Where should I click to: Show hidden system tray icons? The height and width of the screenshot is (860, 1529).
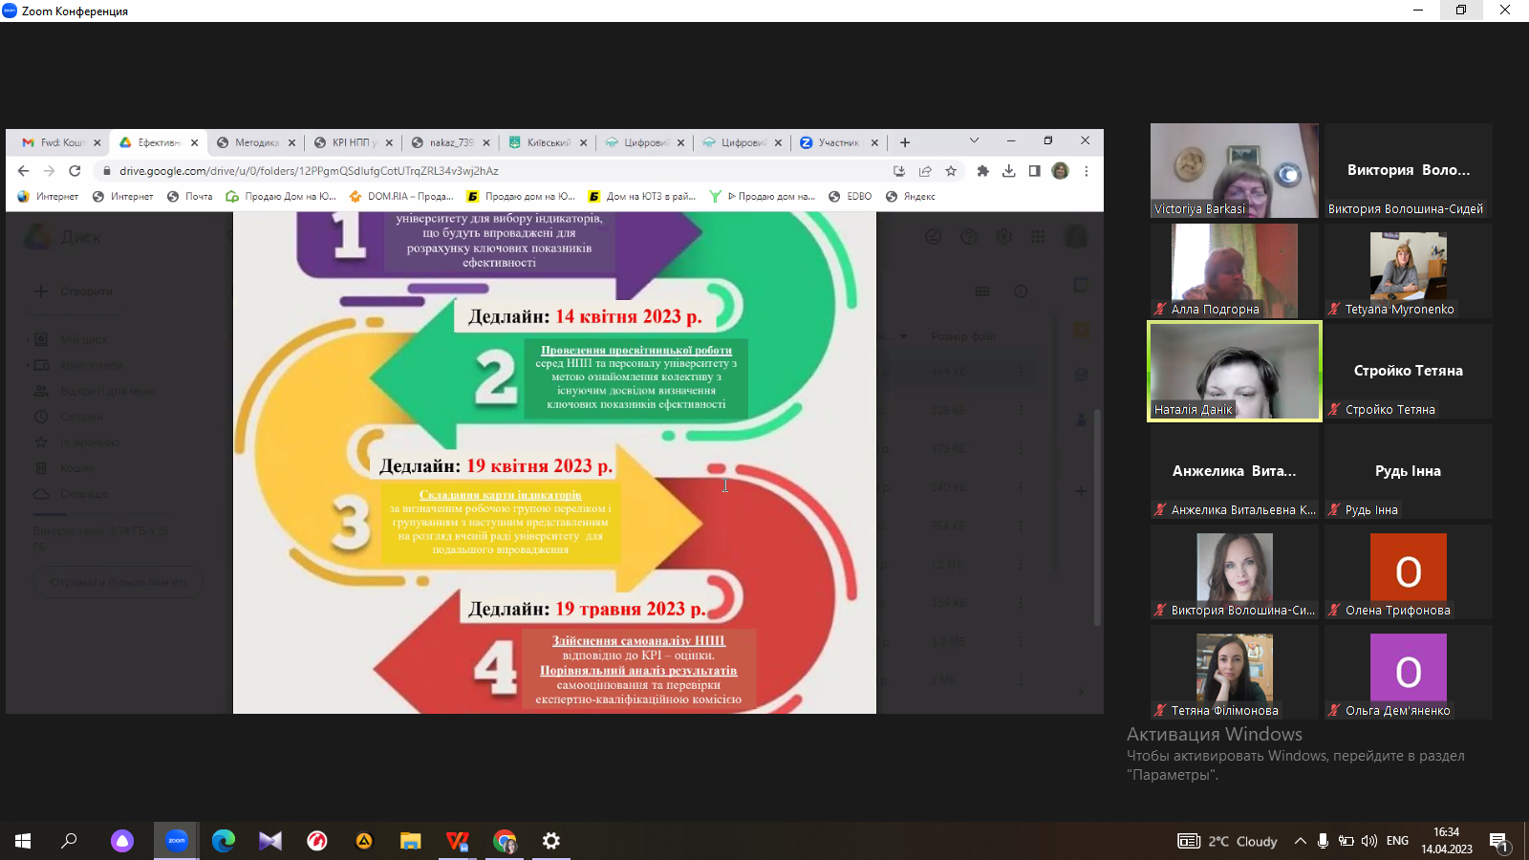1300,841
